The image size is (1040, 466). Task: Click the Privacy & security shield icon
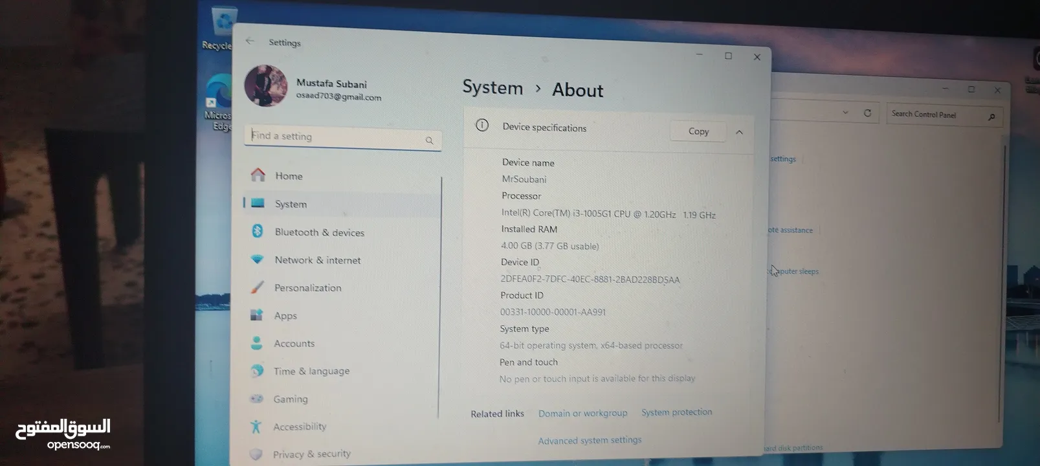(256, 454)
